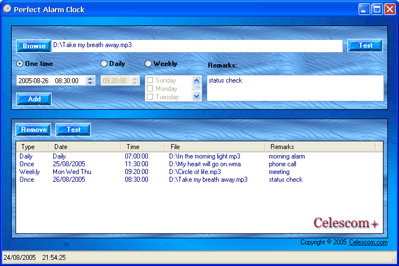Choose the Daily alarm option
Viewport: 399px width, 266px height.
pyautogui.click(x=104, y=64)
